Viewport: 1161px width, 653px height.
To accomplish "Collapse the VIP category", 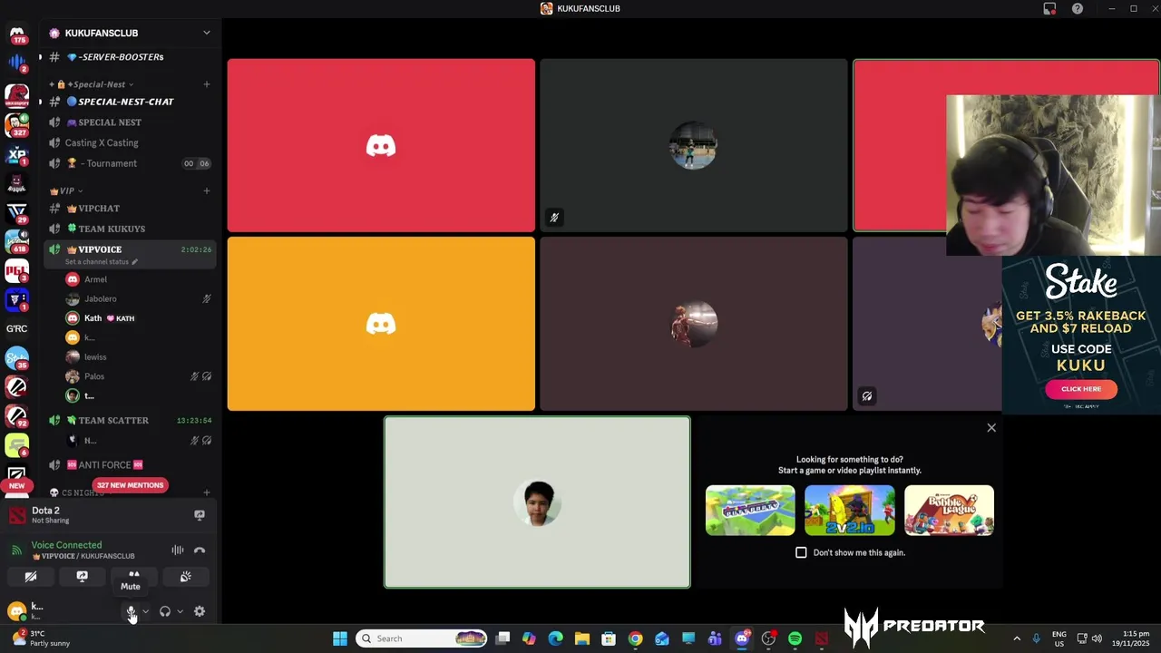I will pyautogui.click(x=66, y=191).
